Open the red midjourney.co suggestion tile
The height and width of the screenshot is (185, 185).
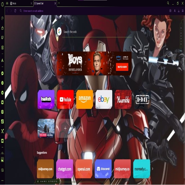pyautogui.click(x=122, y=169)
